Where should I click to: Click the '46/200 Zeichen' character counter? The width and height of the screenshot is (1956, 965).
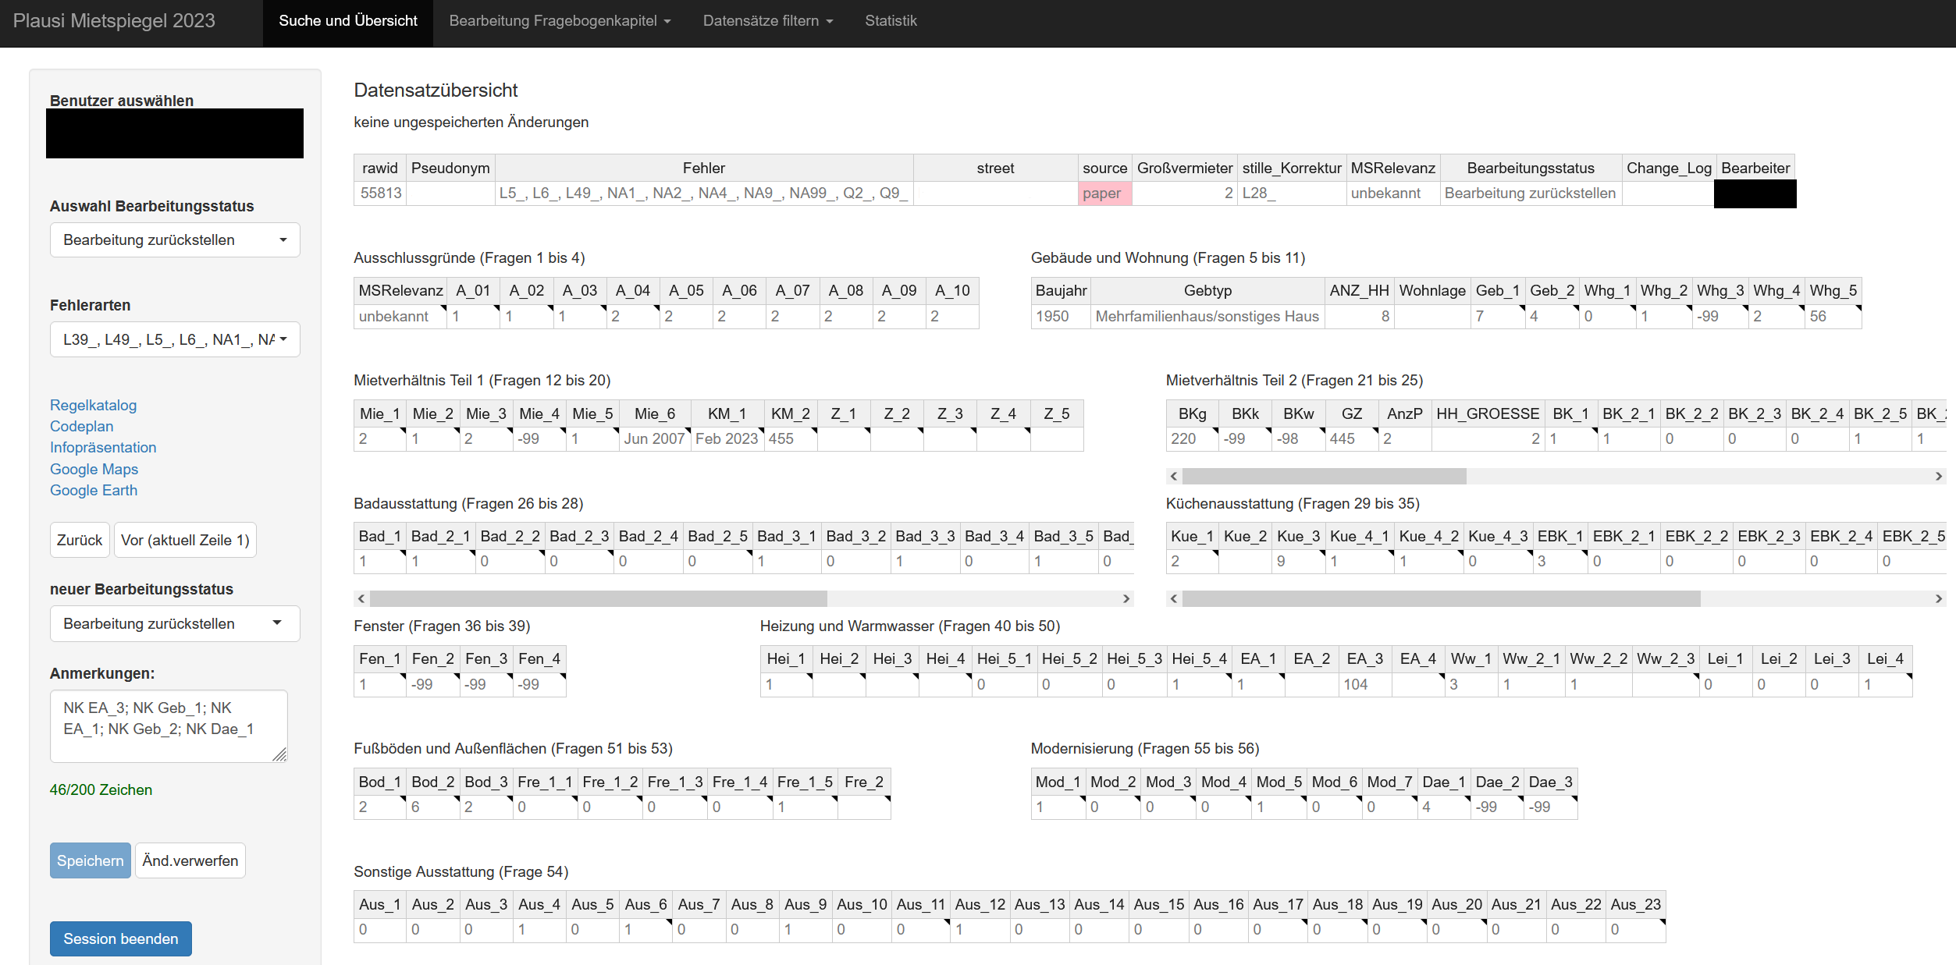(x=101, y=789)
